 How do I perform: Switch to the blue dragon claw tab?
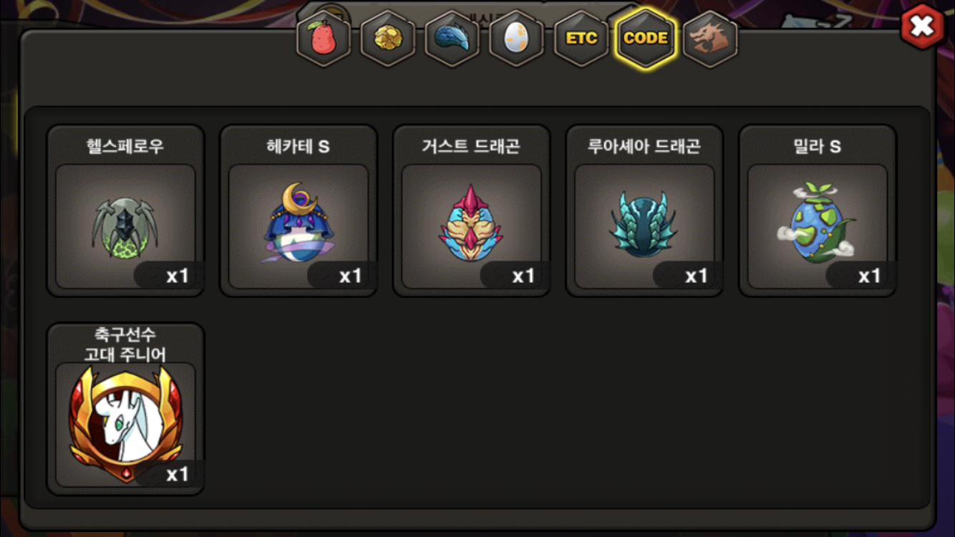pyautogui.click(x=452, y=39)
